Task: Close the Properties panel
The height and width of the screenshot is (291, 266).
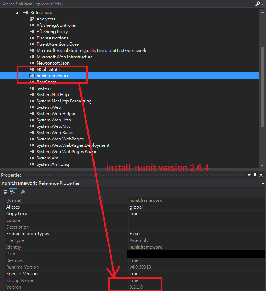Action: click(261, 175)
